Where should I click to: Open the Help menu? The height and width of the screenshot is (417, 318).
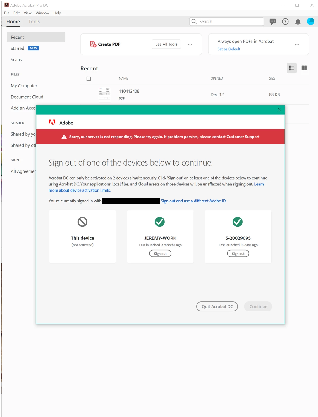(57, 13)
